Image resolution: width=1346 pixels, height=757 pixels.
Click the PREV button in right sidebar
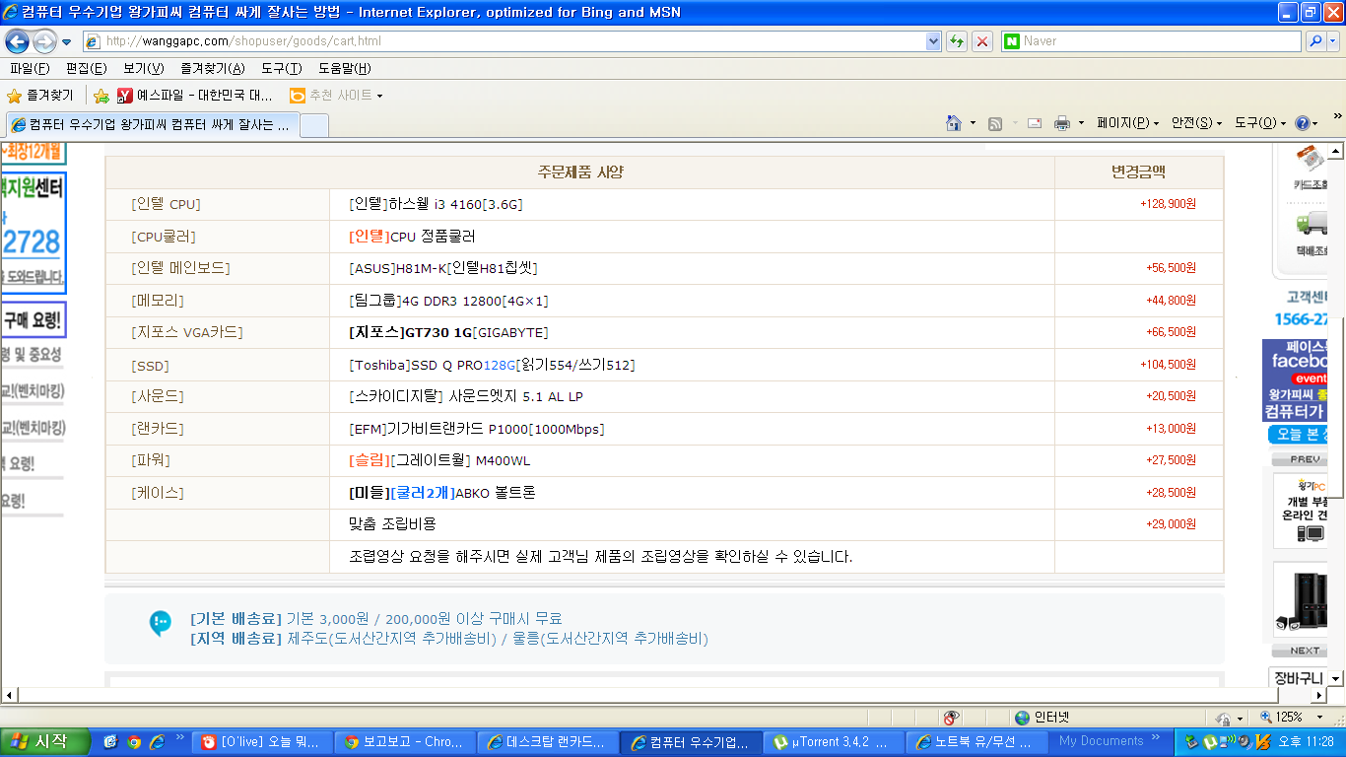[x=1300, y=459]
